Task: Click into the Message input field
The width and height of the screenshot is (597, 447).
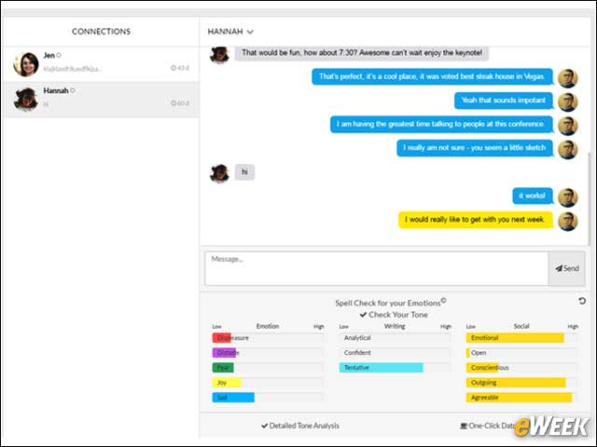Action: pos(377,268)
